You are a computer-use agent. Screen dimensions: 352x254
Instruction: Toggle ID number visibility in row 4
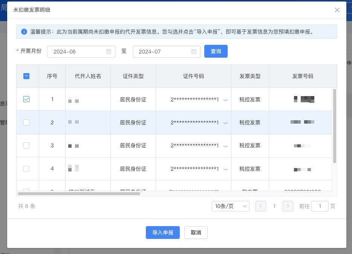[225, 169]
